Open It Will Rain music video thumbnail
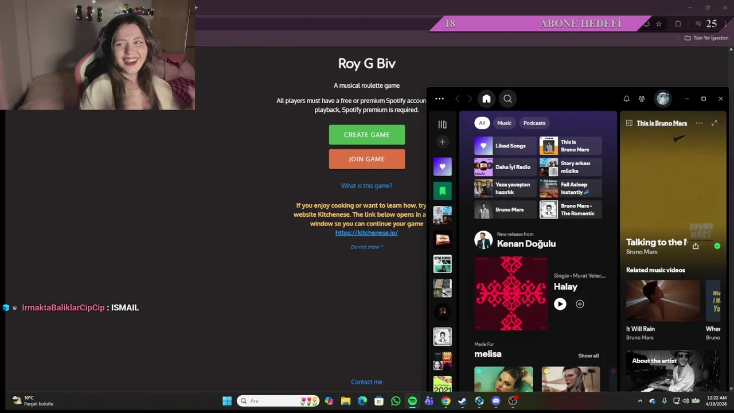 pos(663,301)
